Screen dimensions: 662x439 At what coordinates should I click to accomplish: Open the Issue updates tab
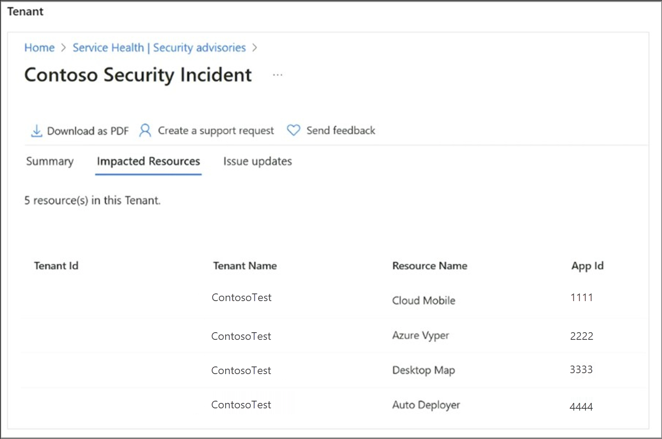coord(258,161)
